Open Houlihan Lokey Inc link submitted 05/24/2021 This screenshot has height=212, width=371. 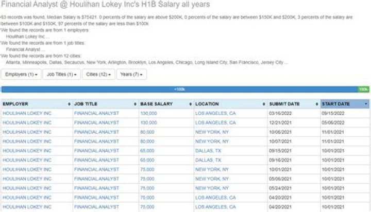point(27,188)
